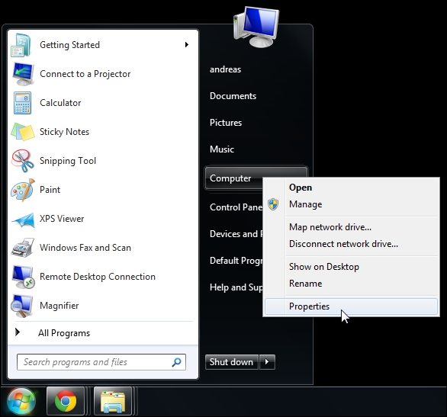Screen dimensions: 447x417
Task: Click the Windows Start orb
Action: tap(21, 401)
